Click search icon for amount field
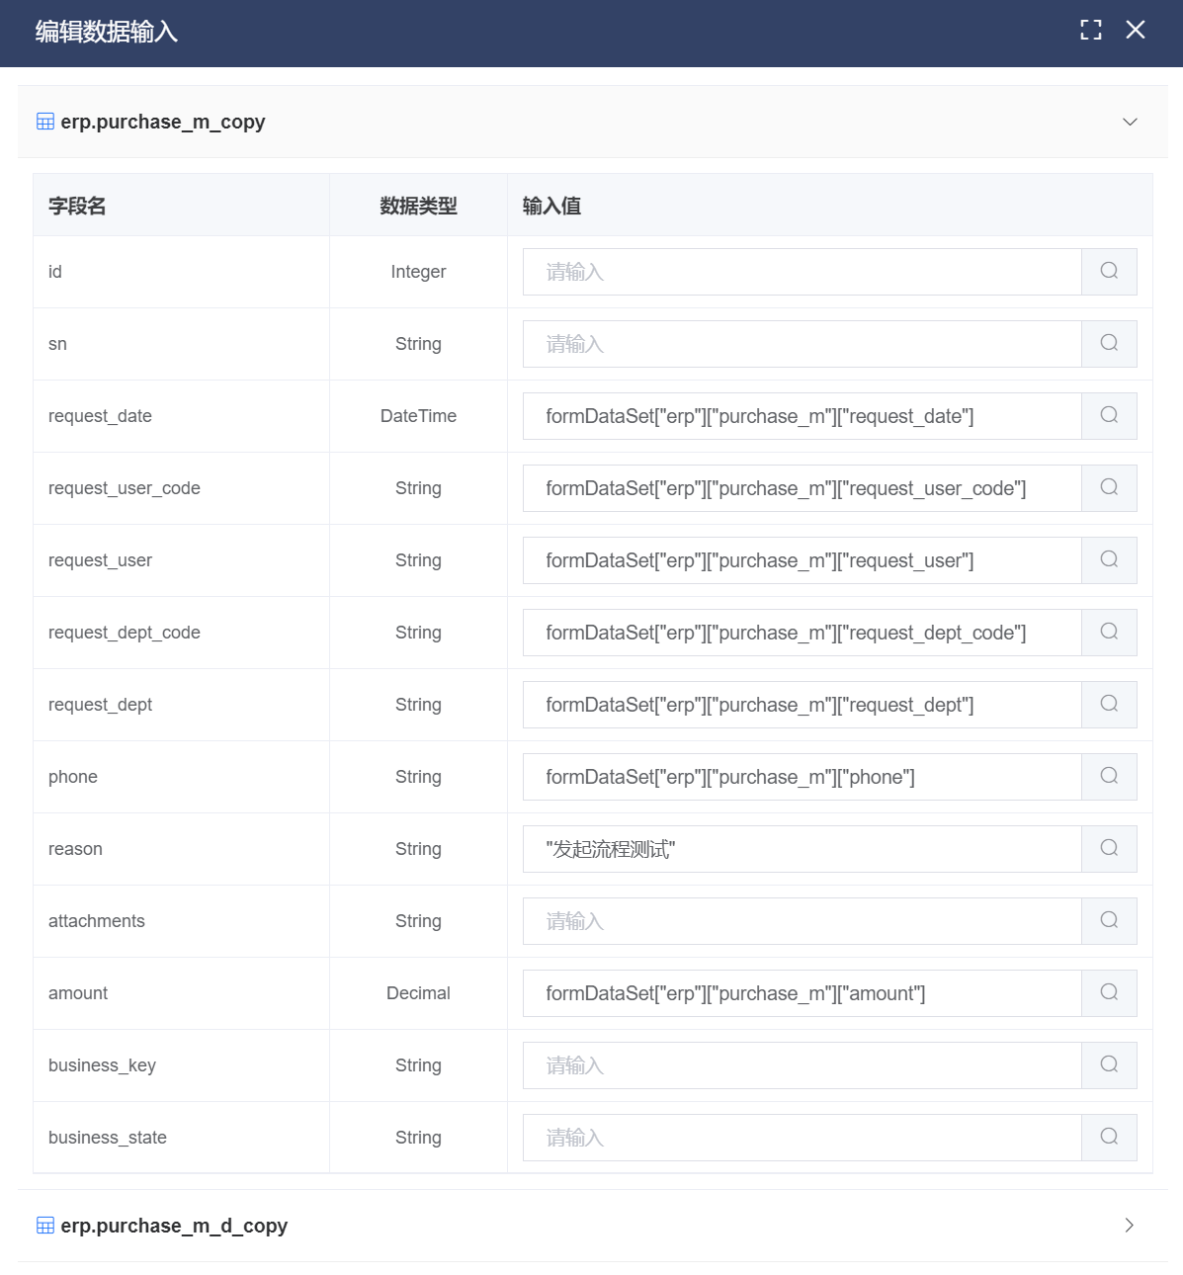Screen dimensions: 1183x1275 (x=1109, y=993)
